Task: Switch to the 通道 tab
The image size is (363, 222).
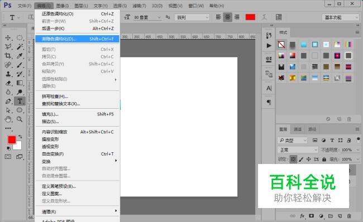Action: tap(298, 129)
